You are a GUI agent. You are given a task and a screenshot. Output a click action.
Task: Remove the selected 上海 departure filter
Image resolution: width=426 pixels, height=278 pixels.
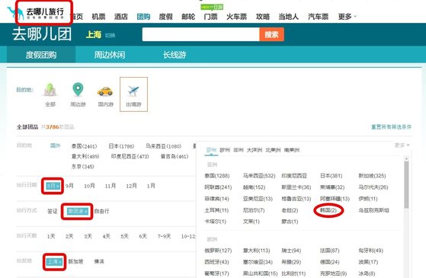[54, 262]
